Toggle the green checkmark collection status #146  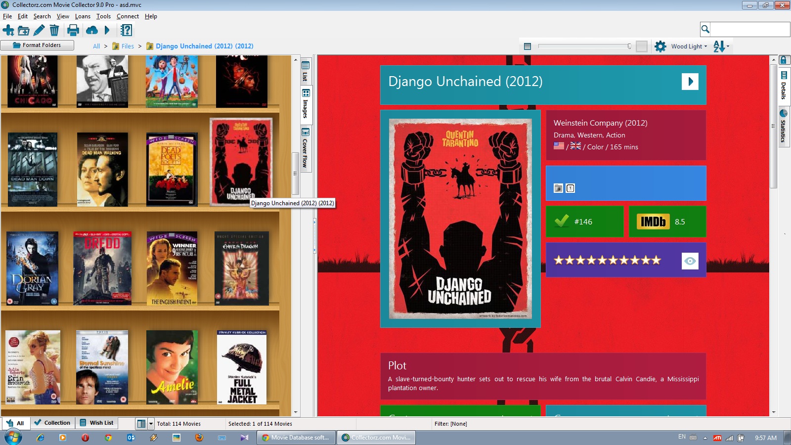tap(562, 221)
